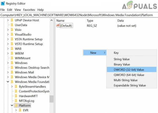Expand the Windows Media Device Manager key
158x113 pixels.
(8, 77)
